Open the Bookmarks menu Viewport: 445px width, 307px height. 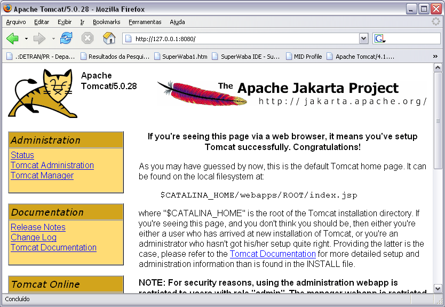(x=106, y=22)
